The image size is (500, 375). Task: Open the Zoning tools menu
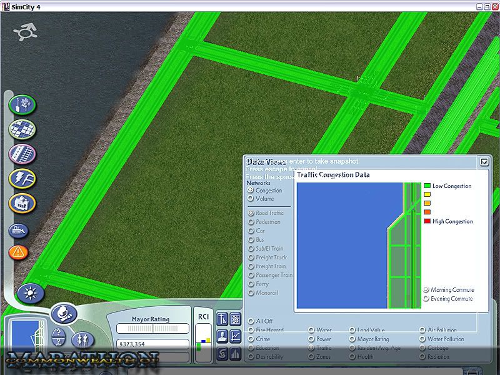(22, 129)
